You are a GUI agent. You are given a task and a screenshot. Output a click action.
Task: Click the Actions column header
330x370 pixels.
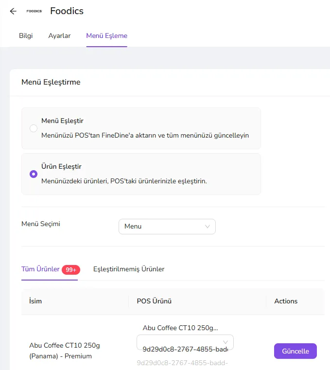286,301
